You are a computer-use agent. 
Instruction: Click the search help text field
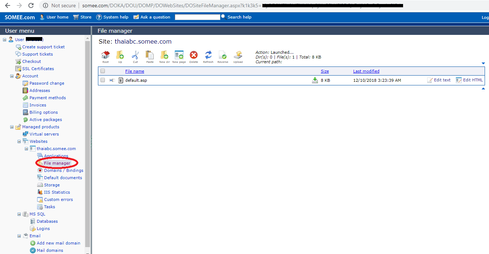(197, 17)
